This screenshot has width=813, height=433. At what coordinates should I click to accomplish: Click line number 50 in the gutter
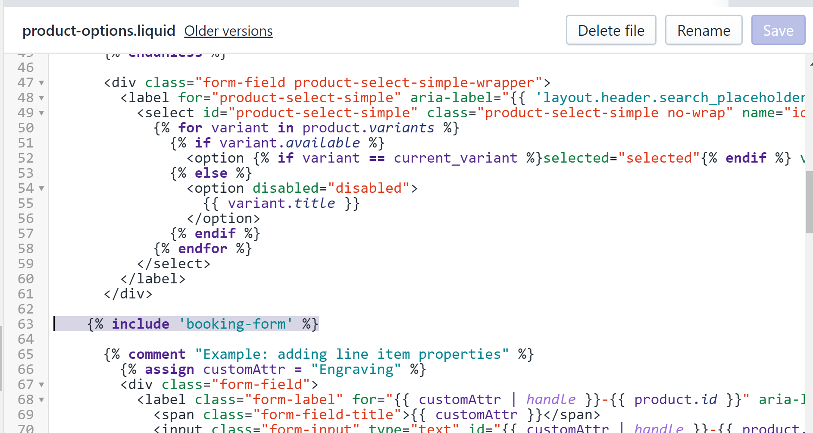coord(26,128)
